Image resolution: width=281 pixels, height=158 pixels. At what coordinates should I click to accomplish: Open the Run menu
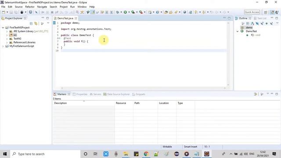(72, 7)
